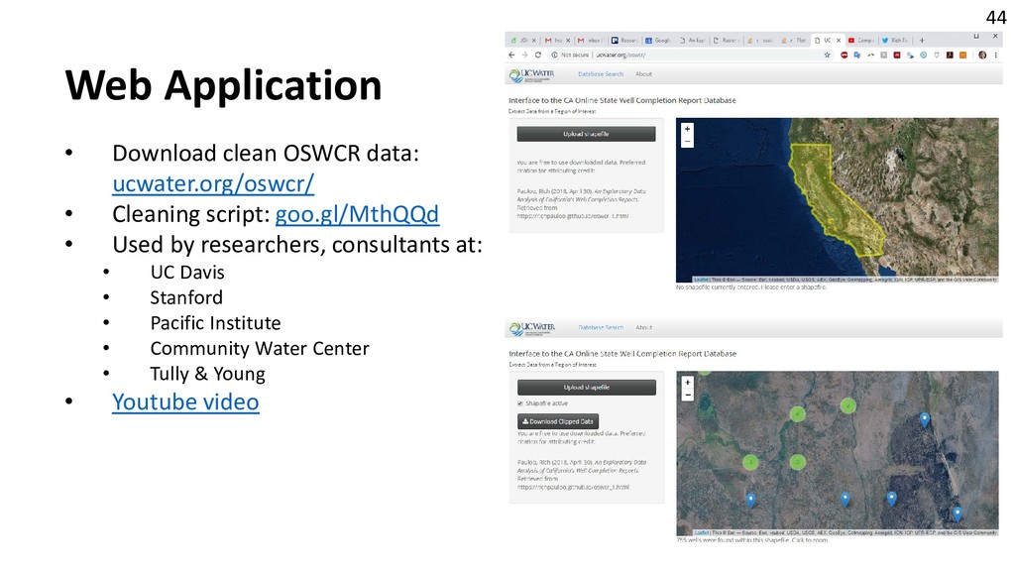1015x571 pixels.
Task: Click Upload shapefile beside the California map
Action: [x=586, y=134]
